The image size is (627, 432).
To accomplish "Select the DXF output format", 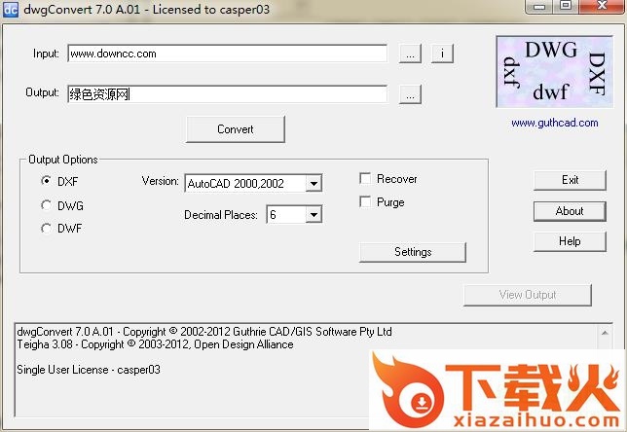I will tap(47, 181).
